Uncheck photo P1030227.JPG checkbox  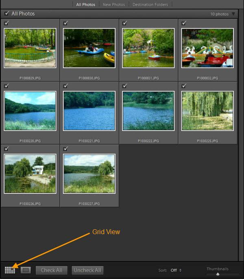pyautogui.click(x=65, y=149)
